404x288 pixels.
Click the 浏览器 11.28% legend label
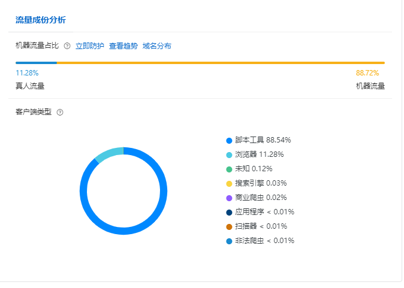[260, 154]
